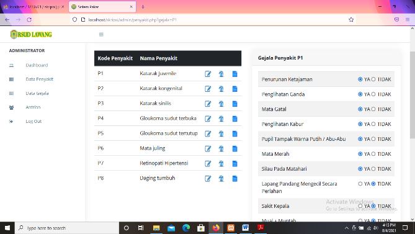
Task: Edit the Mata juling entry
Action: point(208,149)
